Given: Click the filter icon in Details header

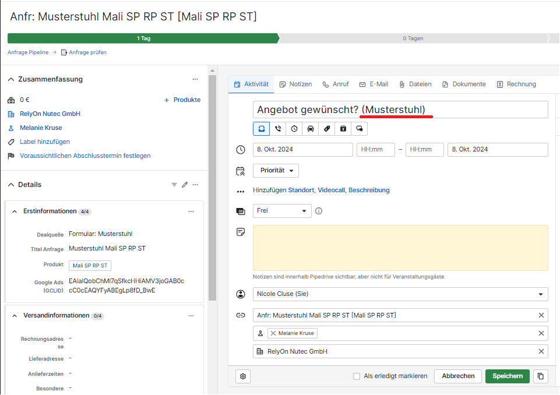Looking at the screenshot, I should coord(174,185).
